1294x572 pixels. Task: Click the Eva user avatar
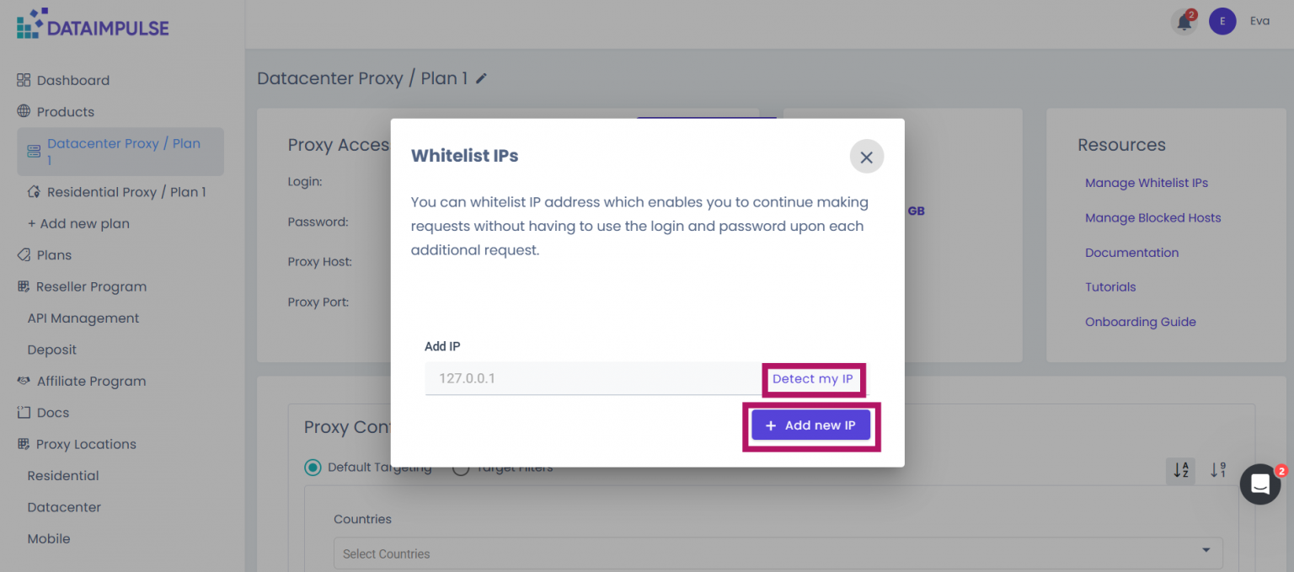click(1222, 22)
